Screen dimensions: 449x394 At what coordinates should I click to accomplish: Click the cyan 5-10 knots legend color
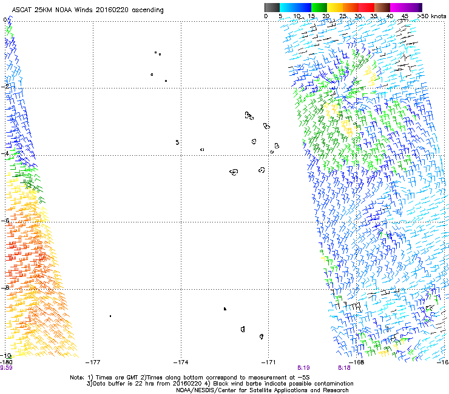288,7
